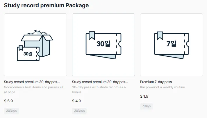207x118 pixels.
Task: Click the bookmark ribbon on the 7일 ticket
Action: pyautogui.click(x=160, y=36)
